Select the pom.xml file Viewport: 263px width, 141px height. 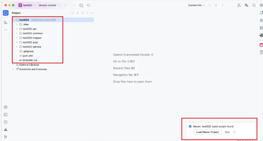point(28,56)
